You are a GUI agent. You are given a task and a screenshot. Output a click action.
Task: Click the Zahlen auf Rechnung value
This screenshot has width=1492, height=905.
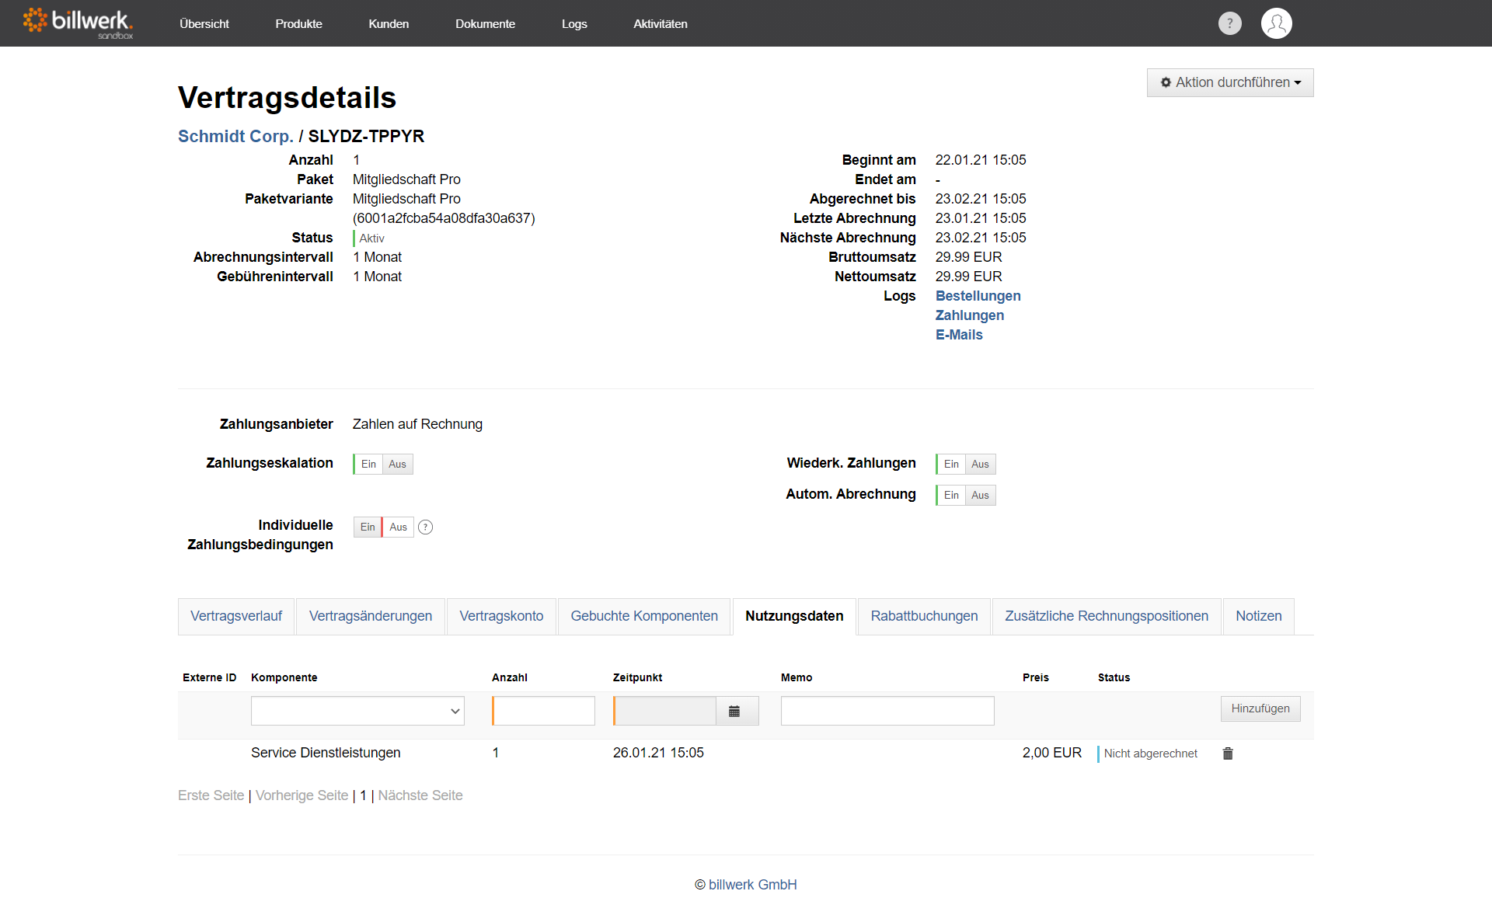point(417,424)
